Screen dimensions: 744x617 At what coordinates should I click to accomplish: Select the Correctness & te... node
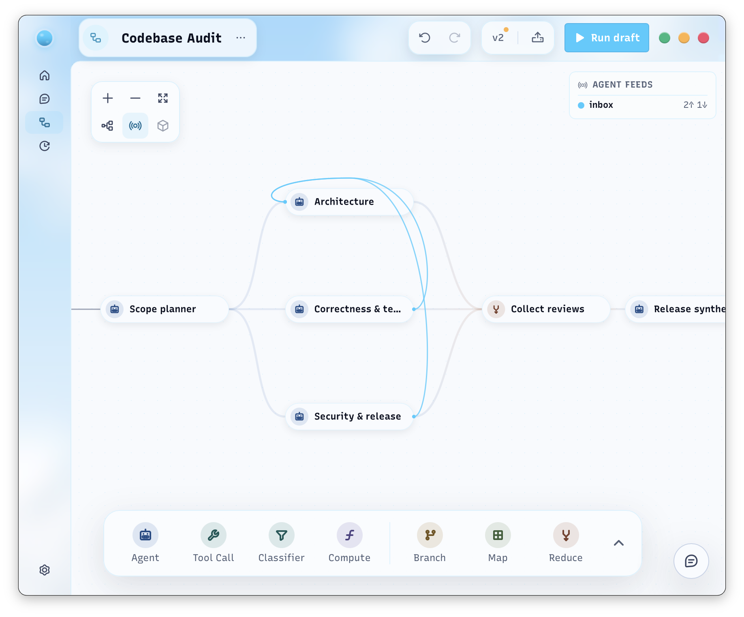click(x=349, y=309)
